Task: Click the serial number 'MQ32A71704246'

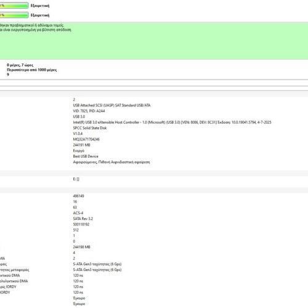Action: tap(86, 139)
